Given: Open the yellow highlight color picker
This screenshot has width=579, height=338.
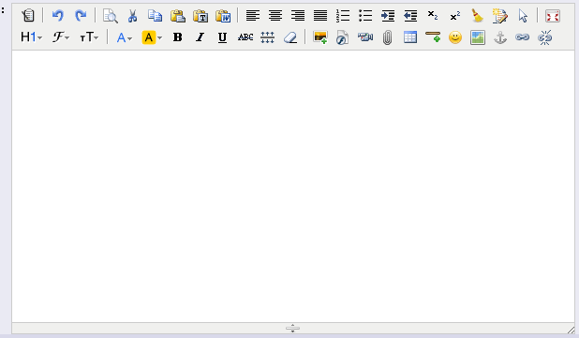Looking at the screenshot, I should pyautogui.click(x=152, y=37).
